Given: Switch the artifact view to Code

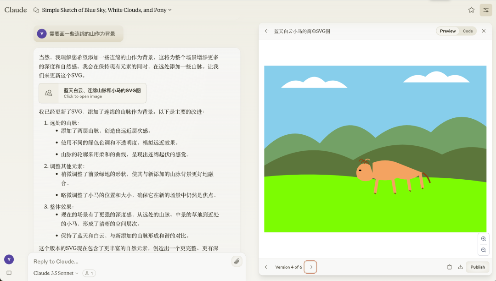Looking at the screenshot, I should click(468, 31).
